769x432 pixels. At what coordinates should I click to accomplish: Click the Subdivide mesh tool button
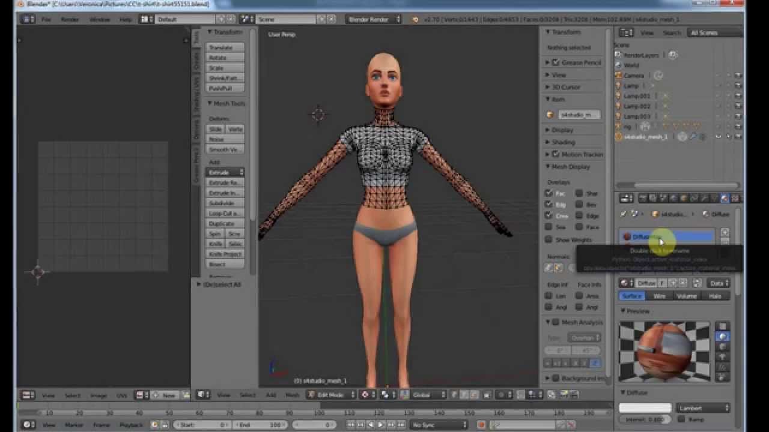(225, 203)
